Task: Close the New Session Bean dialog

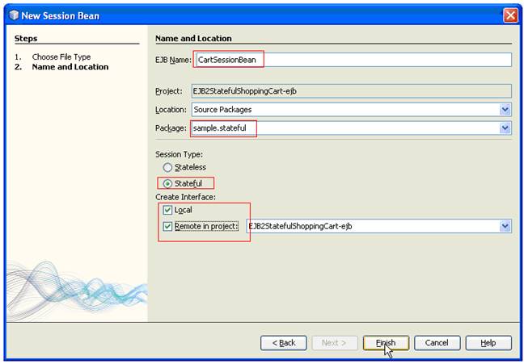Action: click(510, 15)
